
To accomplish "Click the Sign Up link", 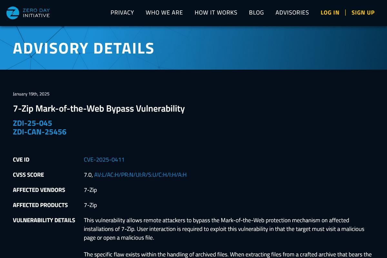I will (363, 13).
